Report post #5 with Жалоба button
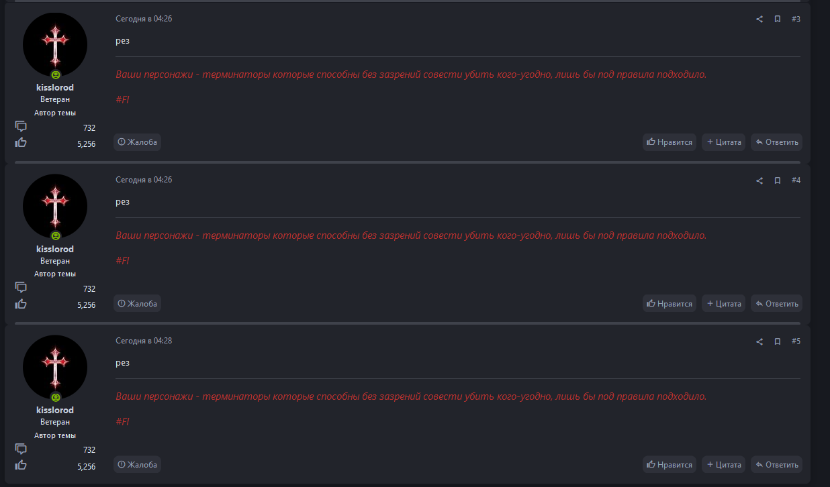Screen dimensions: 830x487 (x=138, y=465)
